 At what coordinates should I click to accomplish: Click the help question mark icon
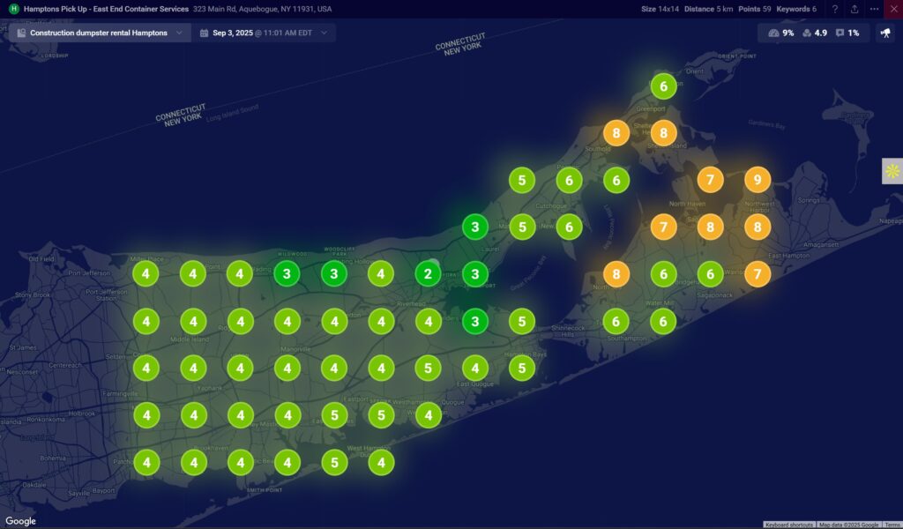click(x=835, y=9)
